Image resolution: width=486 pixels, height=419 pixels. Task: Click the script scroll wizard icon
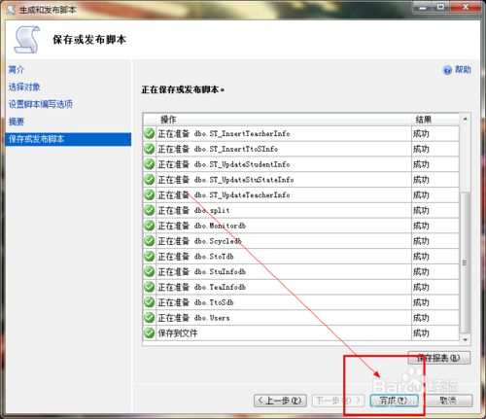tap(27, 40)
